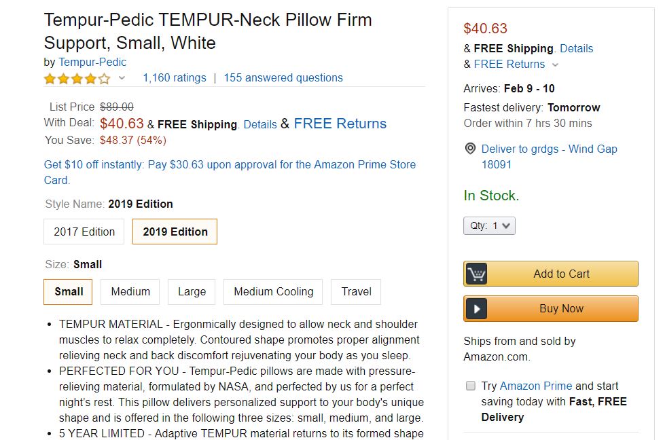Click the cart icon on Add to Cart
663x440 pixels.
pyautogui.click(x=477, y=274)
